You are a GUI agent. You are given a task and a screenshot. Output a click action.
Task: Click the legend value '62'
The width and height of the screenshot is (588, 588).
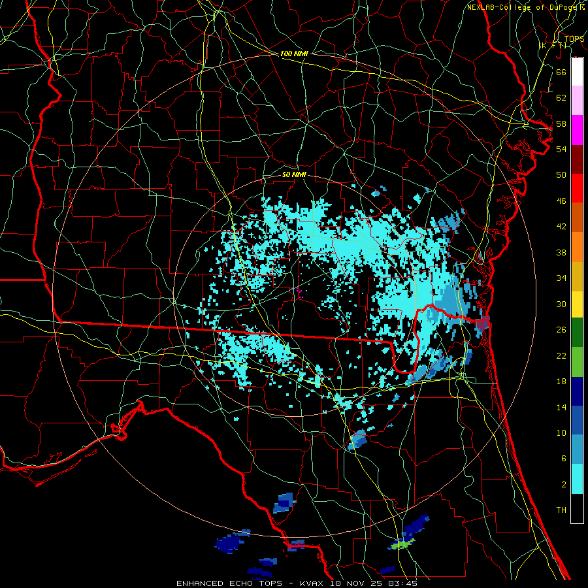click(x=561, y=97)
